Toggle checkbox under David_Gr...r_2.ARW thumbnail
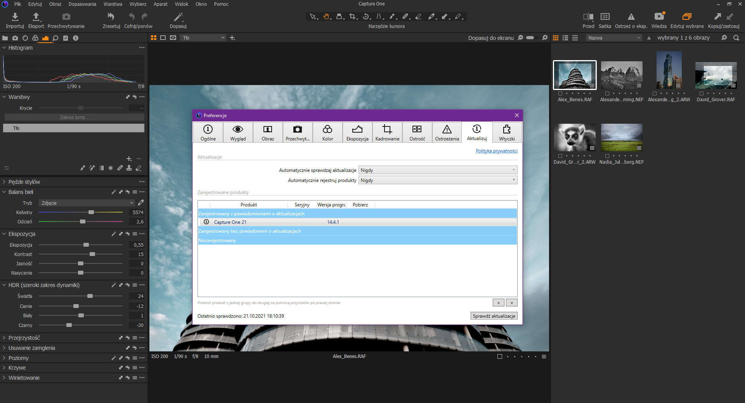 tap(560, 156)
